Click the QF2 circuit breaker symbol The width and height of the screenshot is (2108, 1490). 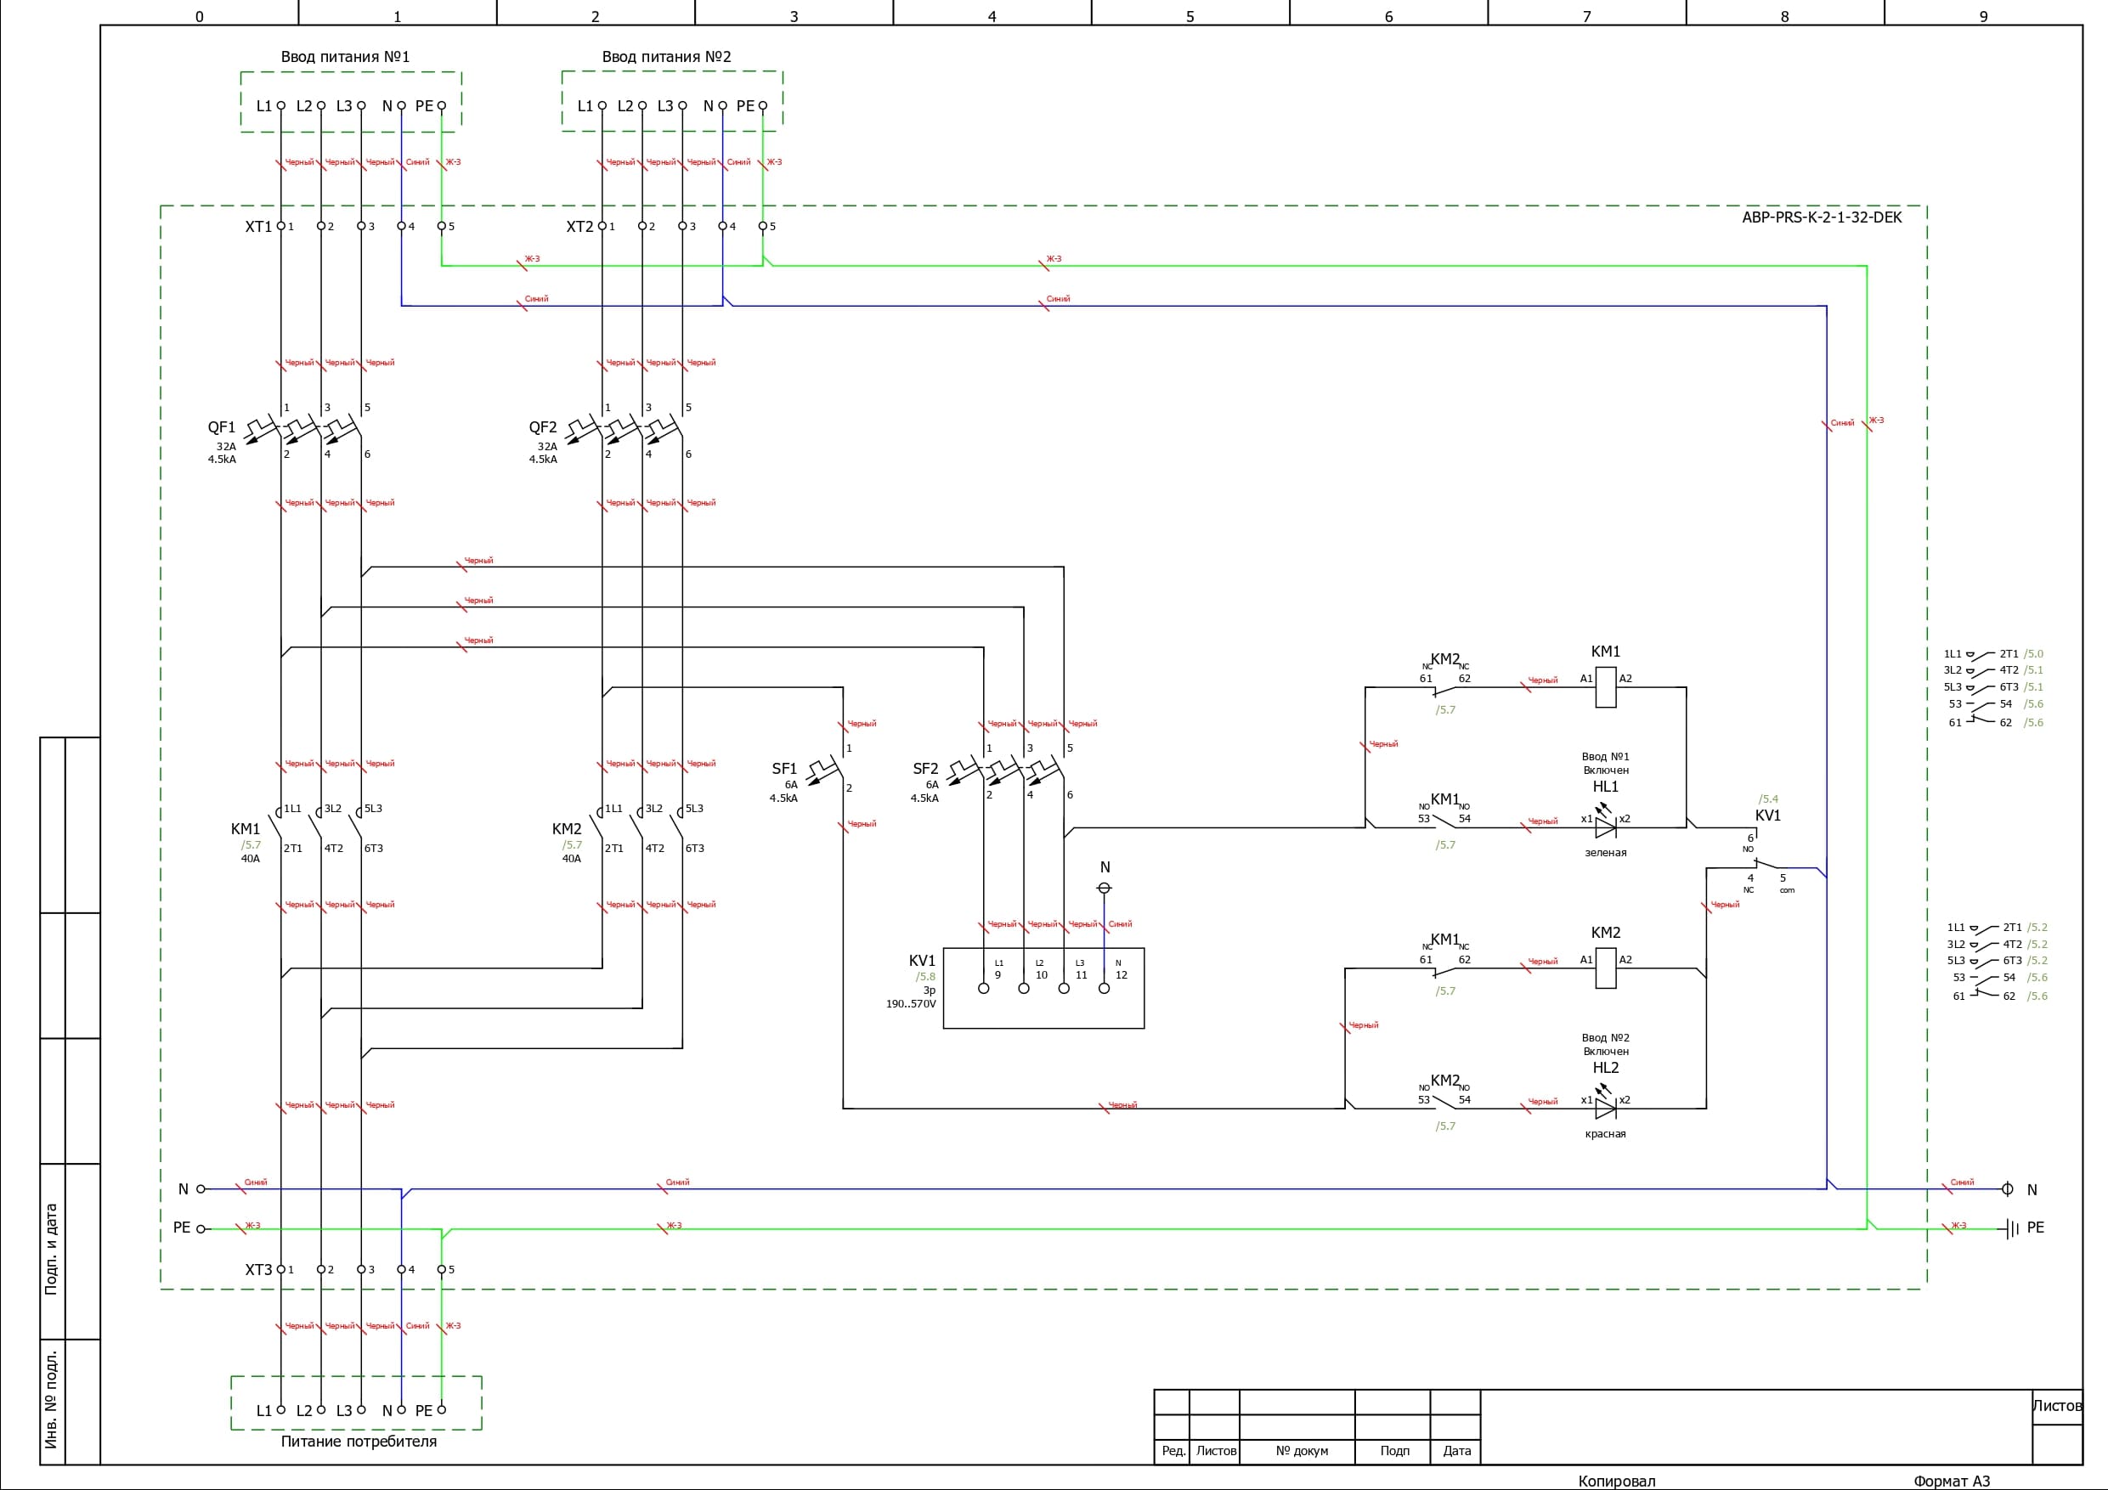[x=624, y=430]
